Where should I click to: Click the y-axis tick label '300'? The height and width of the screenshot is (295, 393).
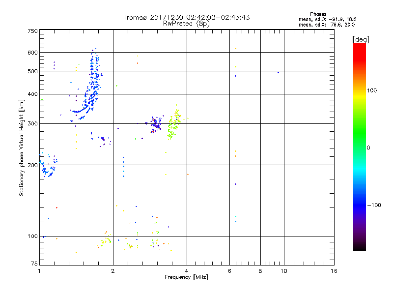pos(32,123)
